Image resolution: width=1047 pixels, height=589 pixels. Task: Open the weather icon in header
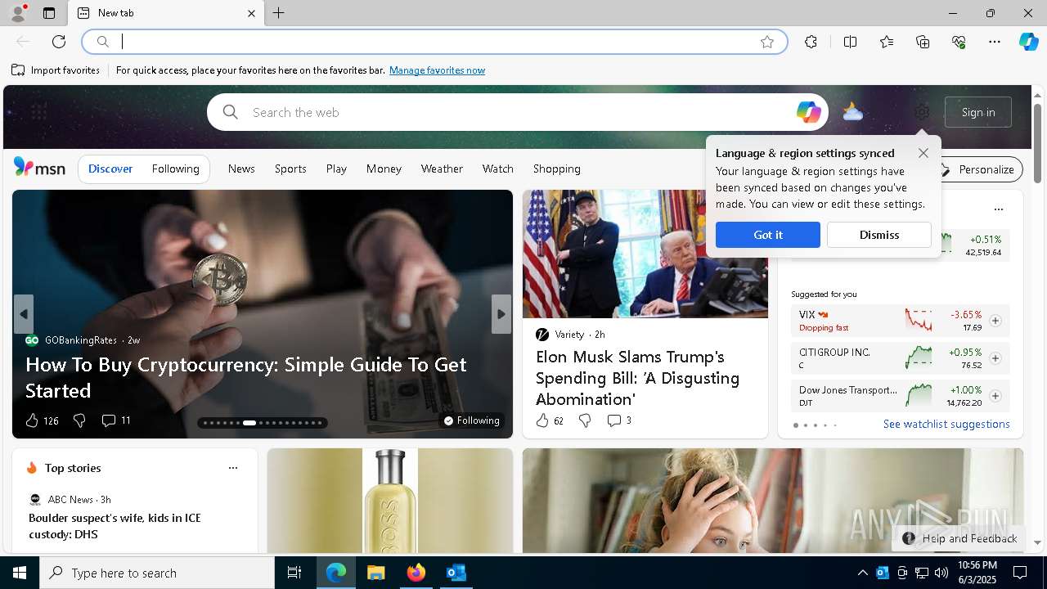[852, 112]
